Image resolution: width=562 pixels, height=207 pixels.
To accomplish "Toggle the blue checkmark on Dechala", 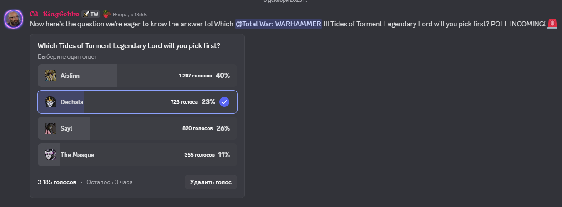I will click(224, 102).
